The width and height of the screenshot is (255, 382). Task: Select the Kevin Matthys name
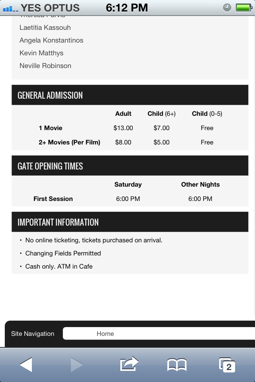click(x=41, y=53)
